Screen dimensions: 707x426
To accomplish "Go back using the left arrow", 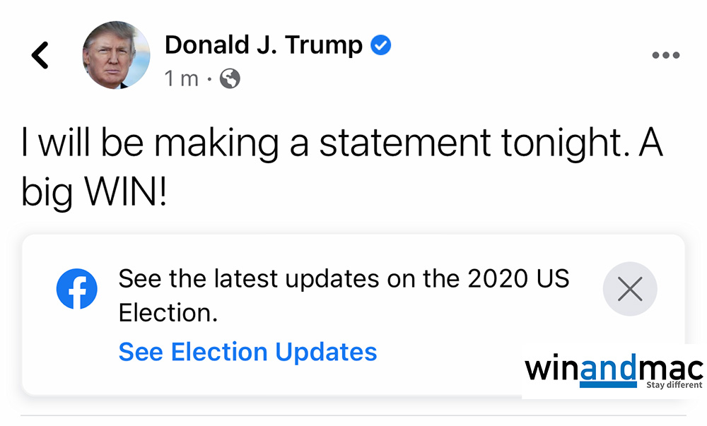I will pos(40,55).
